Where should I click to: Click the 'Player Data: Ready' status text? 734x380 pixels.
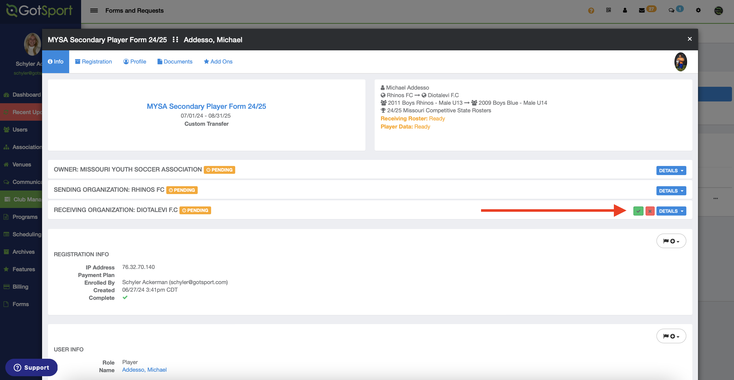(x=405, y=126)
